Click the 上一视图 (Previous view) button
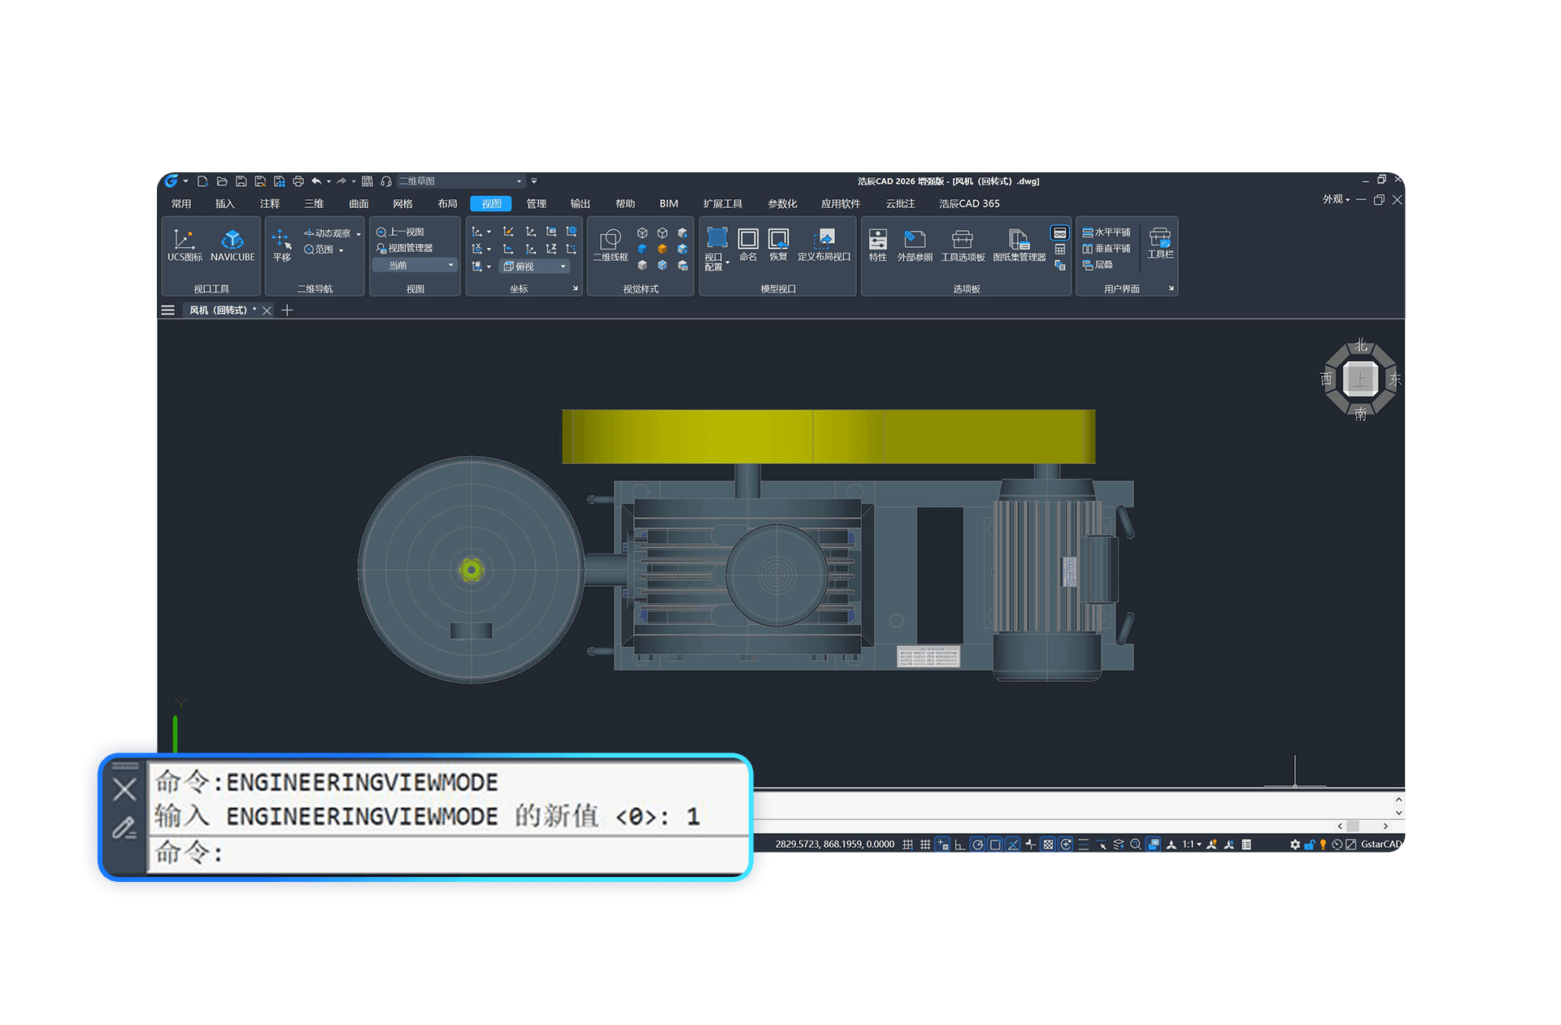1561x1025 pixels. point(400,232)
